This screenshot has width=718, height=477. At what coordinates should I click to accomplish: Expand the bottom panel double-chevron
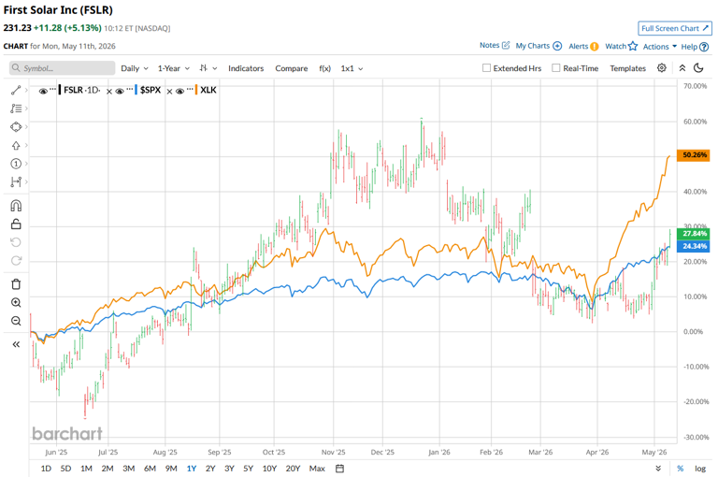(658, 469)
